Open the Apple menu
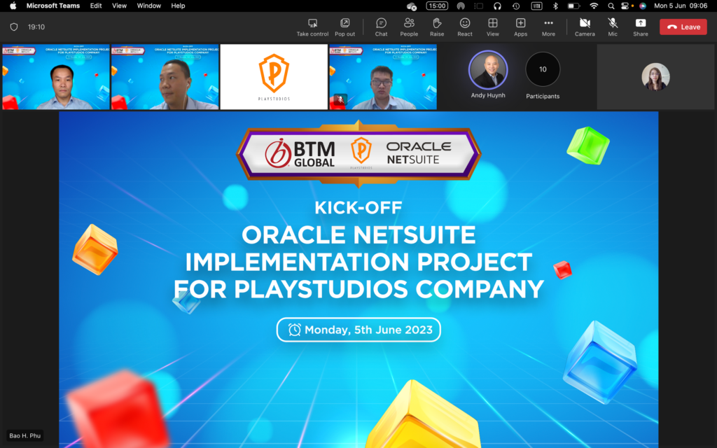717x448 pixels. click(x=13, y=6)
